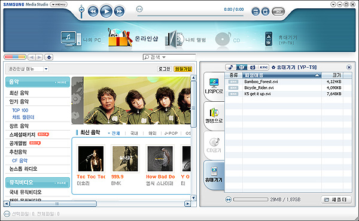Open 공개앨범 in the sidebar
The width and height of the screenshot is (359, 221).
(18, 143)
